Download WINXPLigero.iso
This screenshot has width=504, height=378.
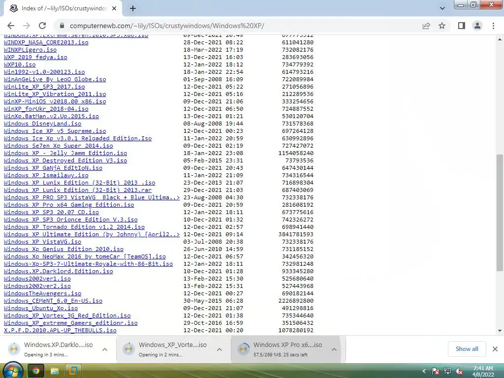(30, 50)
